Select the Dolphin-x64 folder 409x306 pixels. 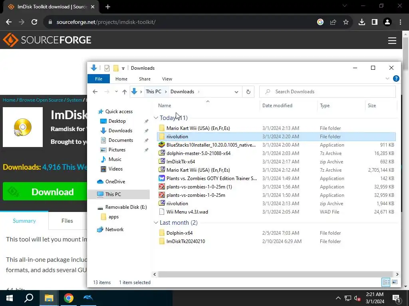coord(179,233)
